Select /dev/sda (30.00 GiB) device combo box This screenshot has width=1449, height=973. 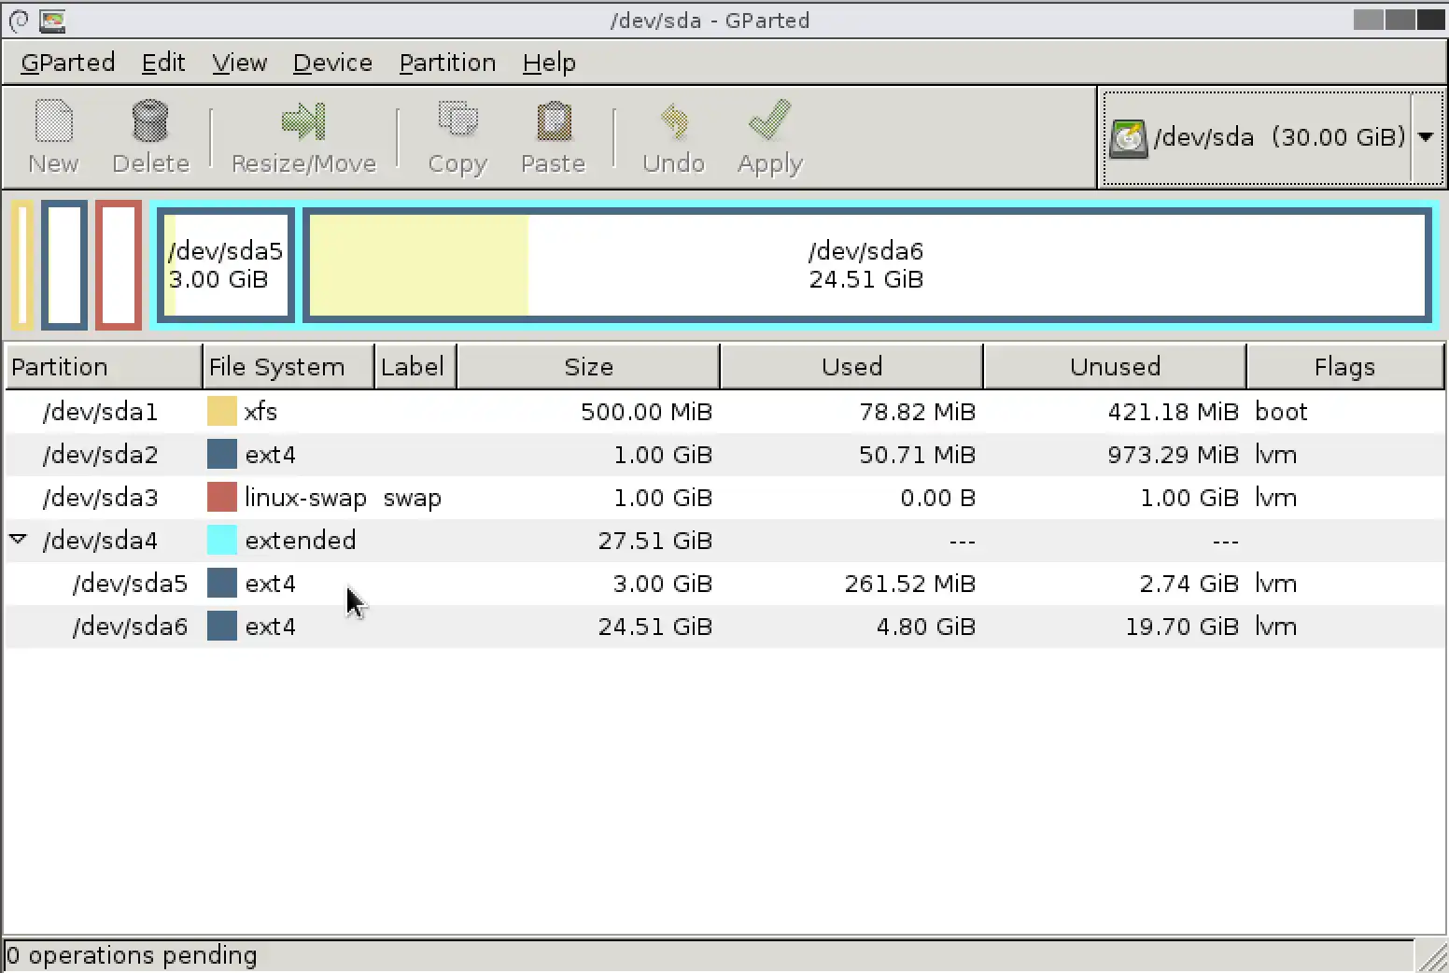[1272, 137]
